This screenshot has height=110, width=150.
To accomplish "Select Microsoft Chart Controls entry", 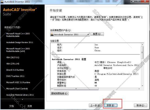I will click(17, 89).
